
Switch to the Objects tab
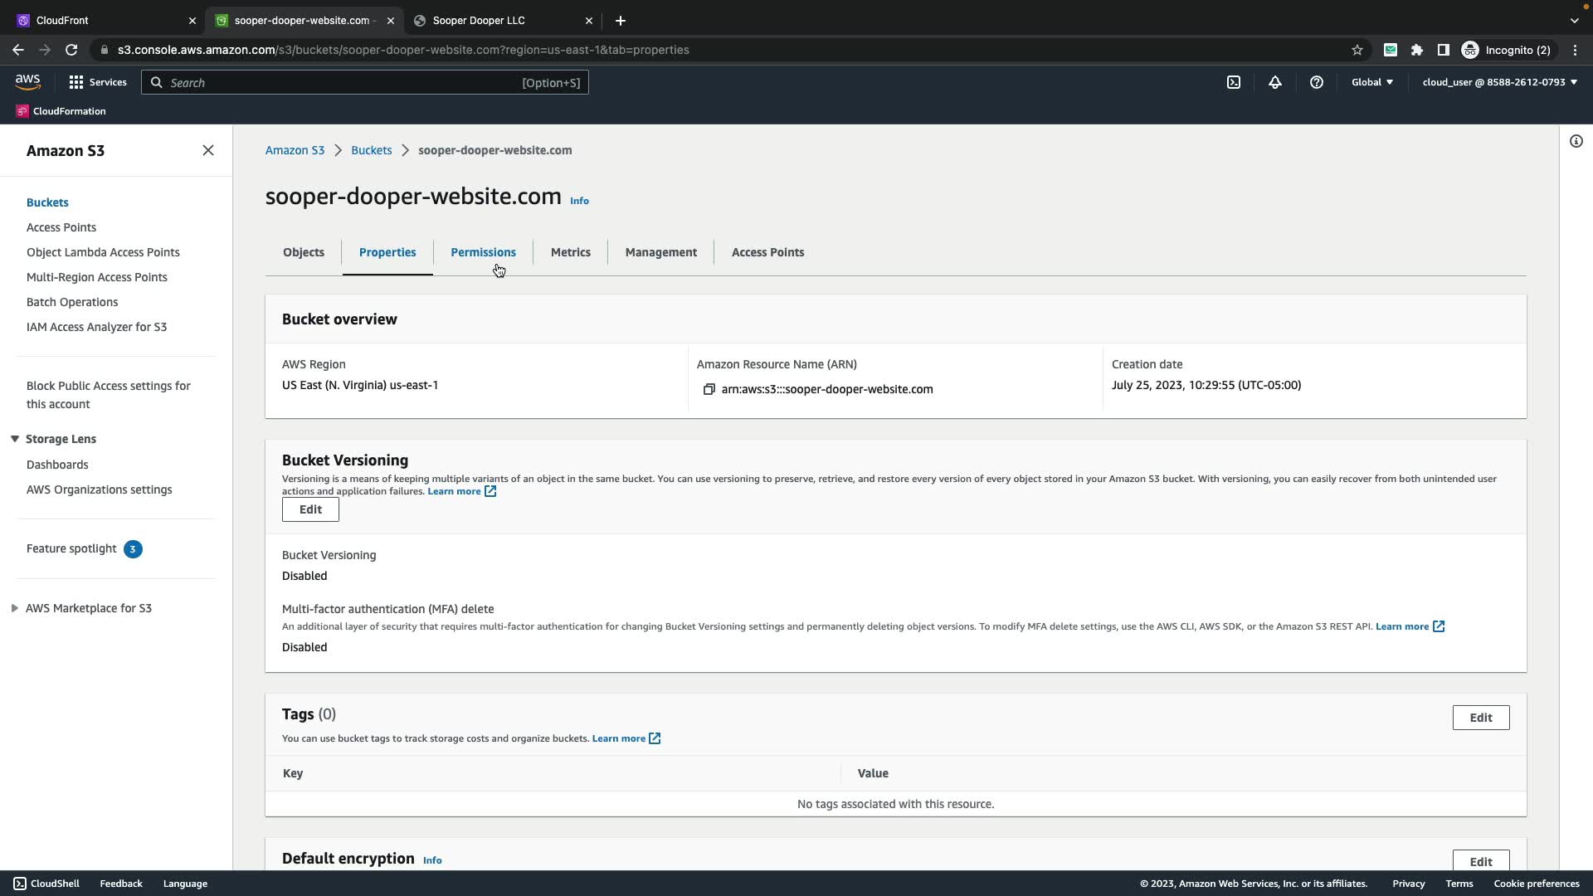pos(304,252)
